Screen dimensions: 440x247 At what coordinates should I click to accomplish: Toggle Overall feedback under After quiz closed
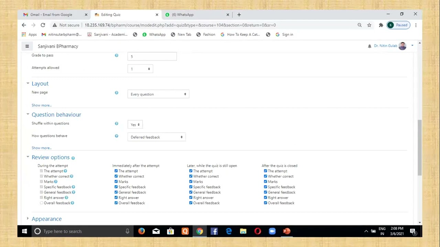265,203
